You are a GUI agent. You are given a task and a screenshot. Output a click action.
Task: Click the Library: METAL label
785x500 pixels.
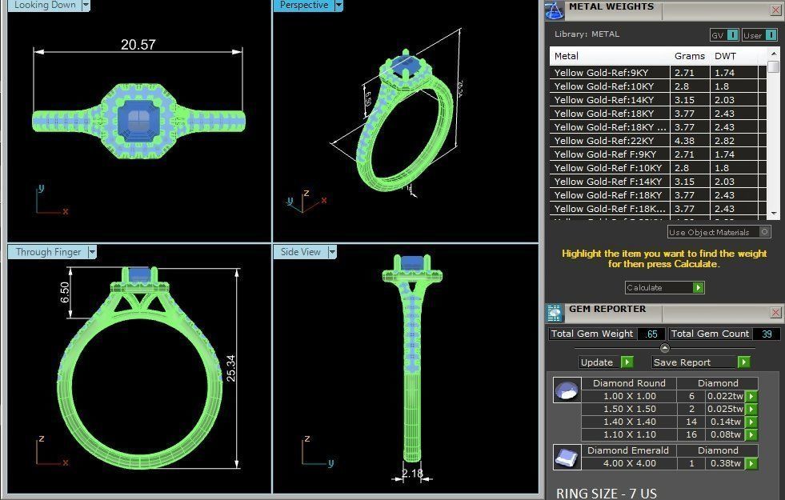click(587, 34)
